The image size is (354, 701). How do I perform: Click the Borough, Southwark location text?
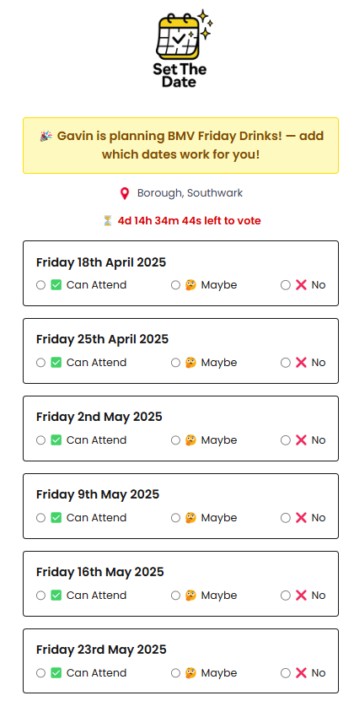click(x=190, y=193)
